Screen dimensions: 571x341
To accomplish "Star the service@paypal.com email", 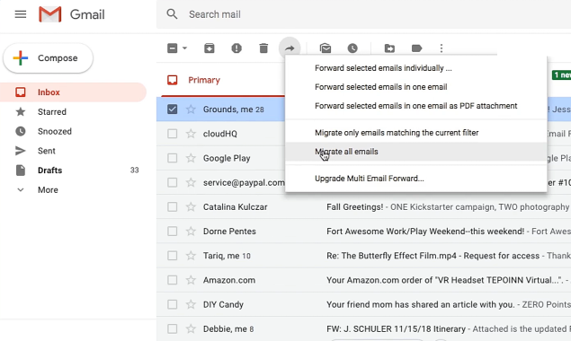I will point(191,182).
